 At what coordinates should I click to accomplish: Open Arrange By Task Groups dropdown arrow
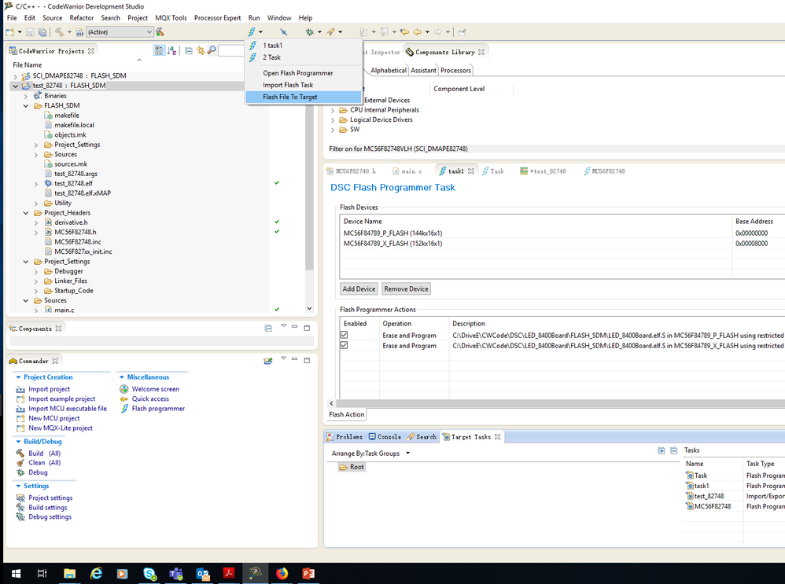pos(407,454)
